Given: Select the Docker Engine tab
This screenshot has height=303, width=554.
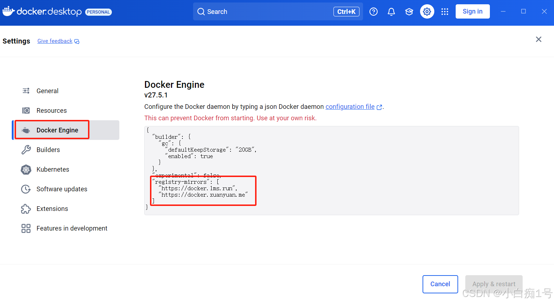Looking at the screenshot, I should (66, 130).
